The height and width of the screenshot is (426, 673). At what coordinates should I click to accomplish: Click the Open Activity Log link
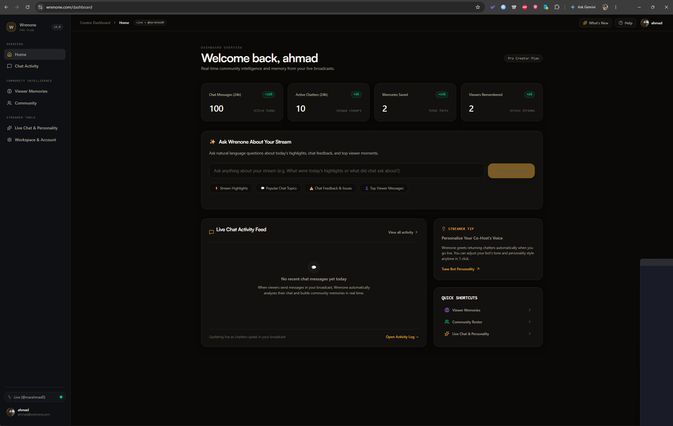tap(402, 337)
